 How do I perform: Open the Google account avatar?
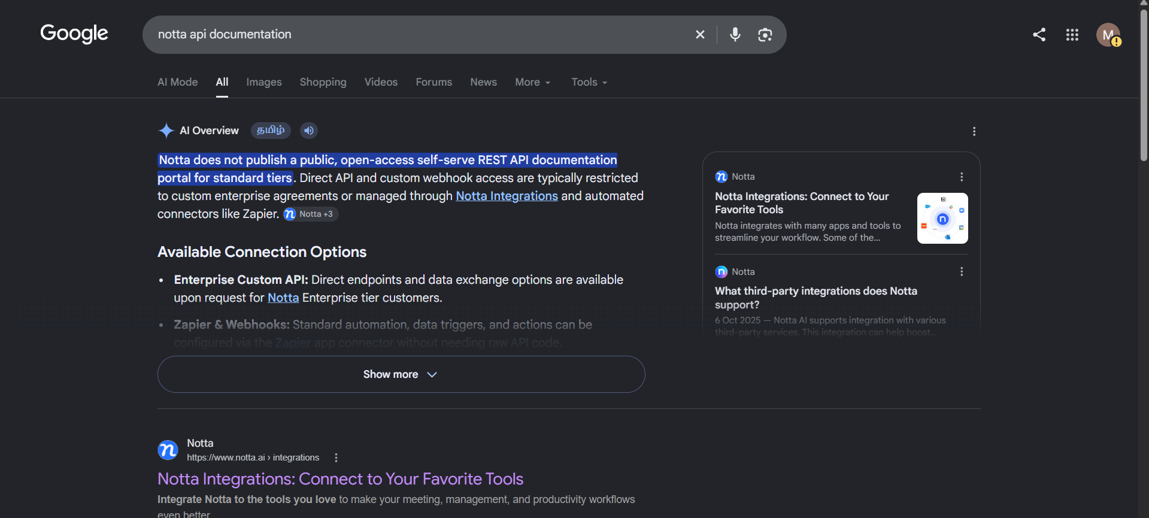coord(1108,35)
